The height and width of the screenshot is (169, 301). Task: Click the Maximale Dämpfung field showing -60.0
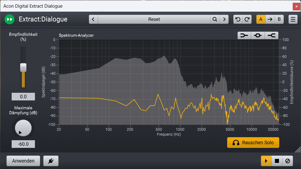[23, 144]
